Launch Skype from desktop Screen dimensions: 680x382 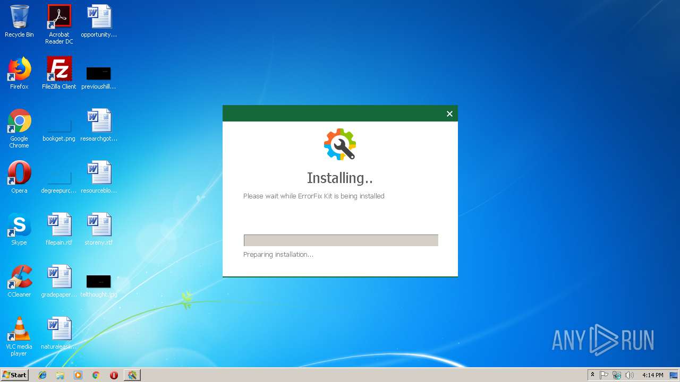19,229
